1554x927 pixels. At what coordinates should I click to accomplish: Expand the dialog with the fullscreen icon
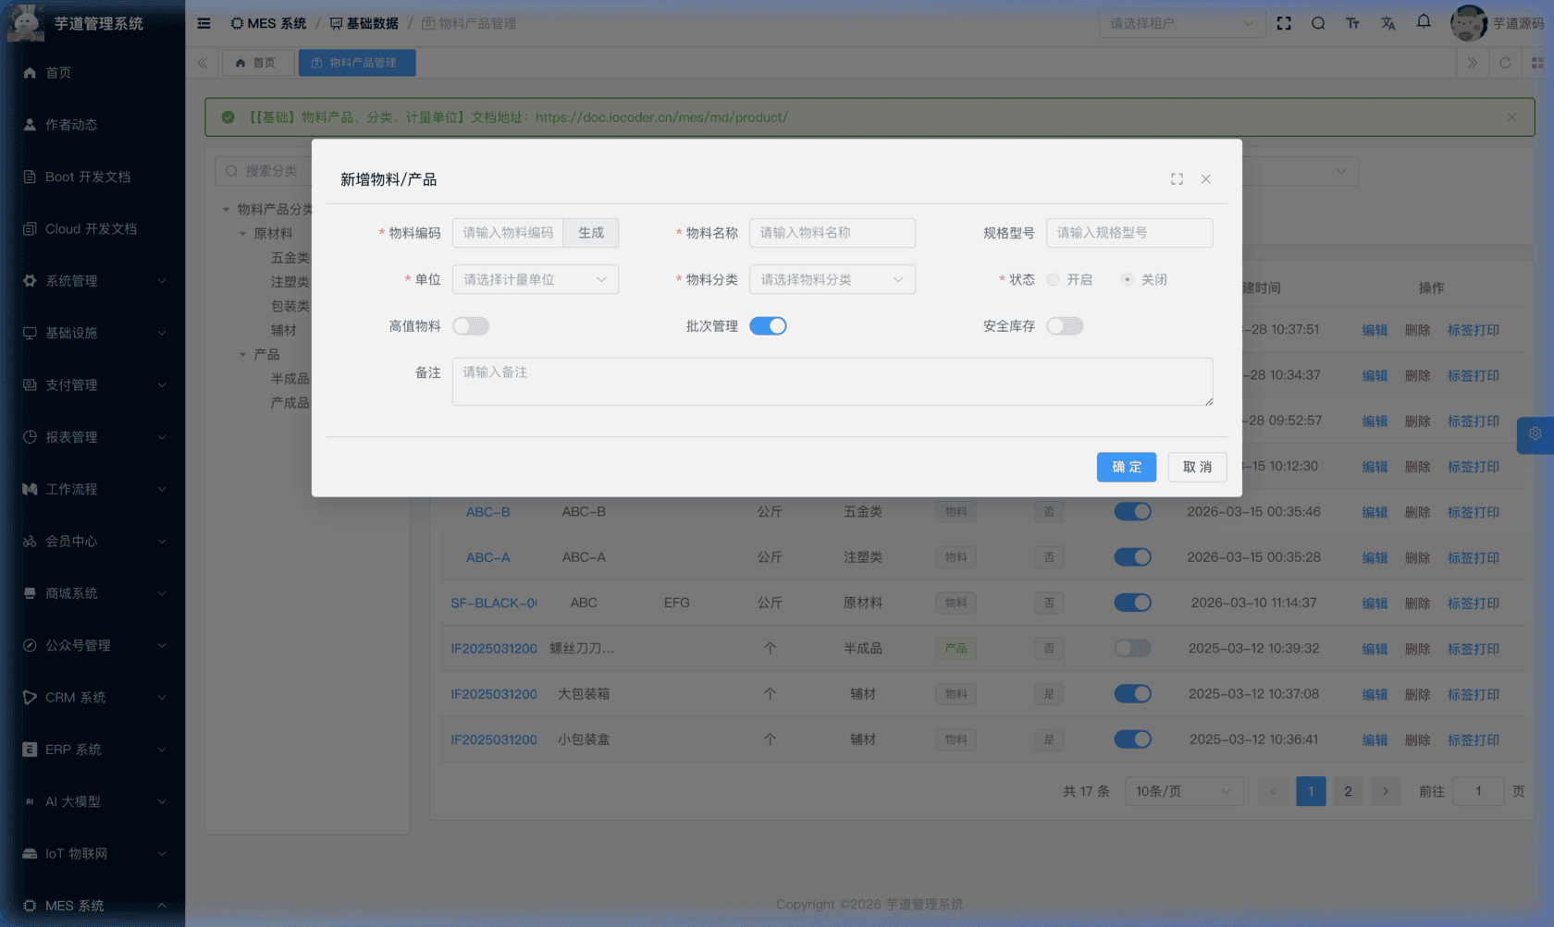pyautogui.click(x=1177, y=178)
